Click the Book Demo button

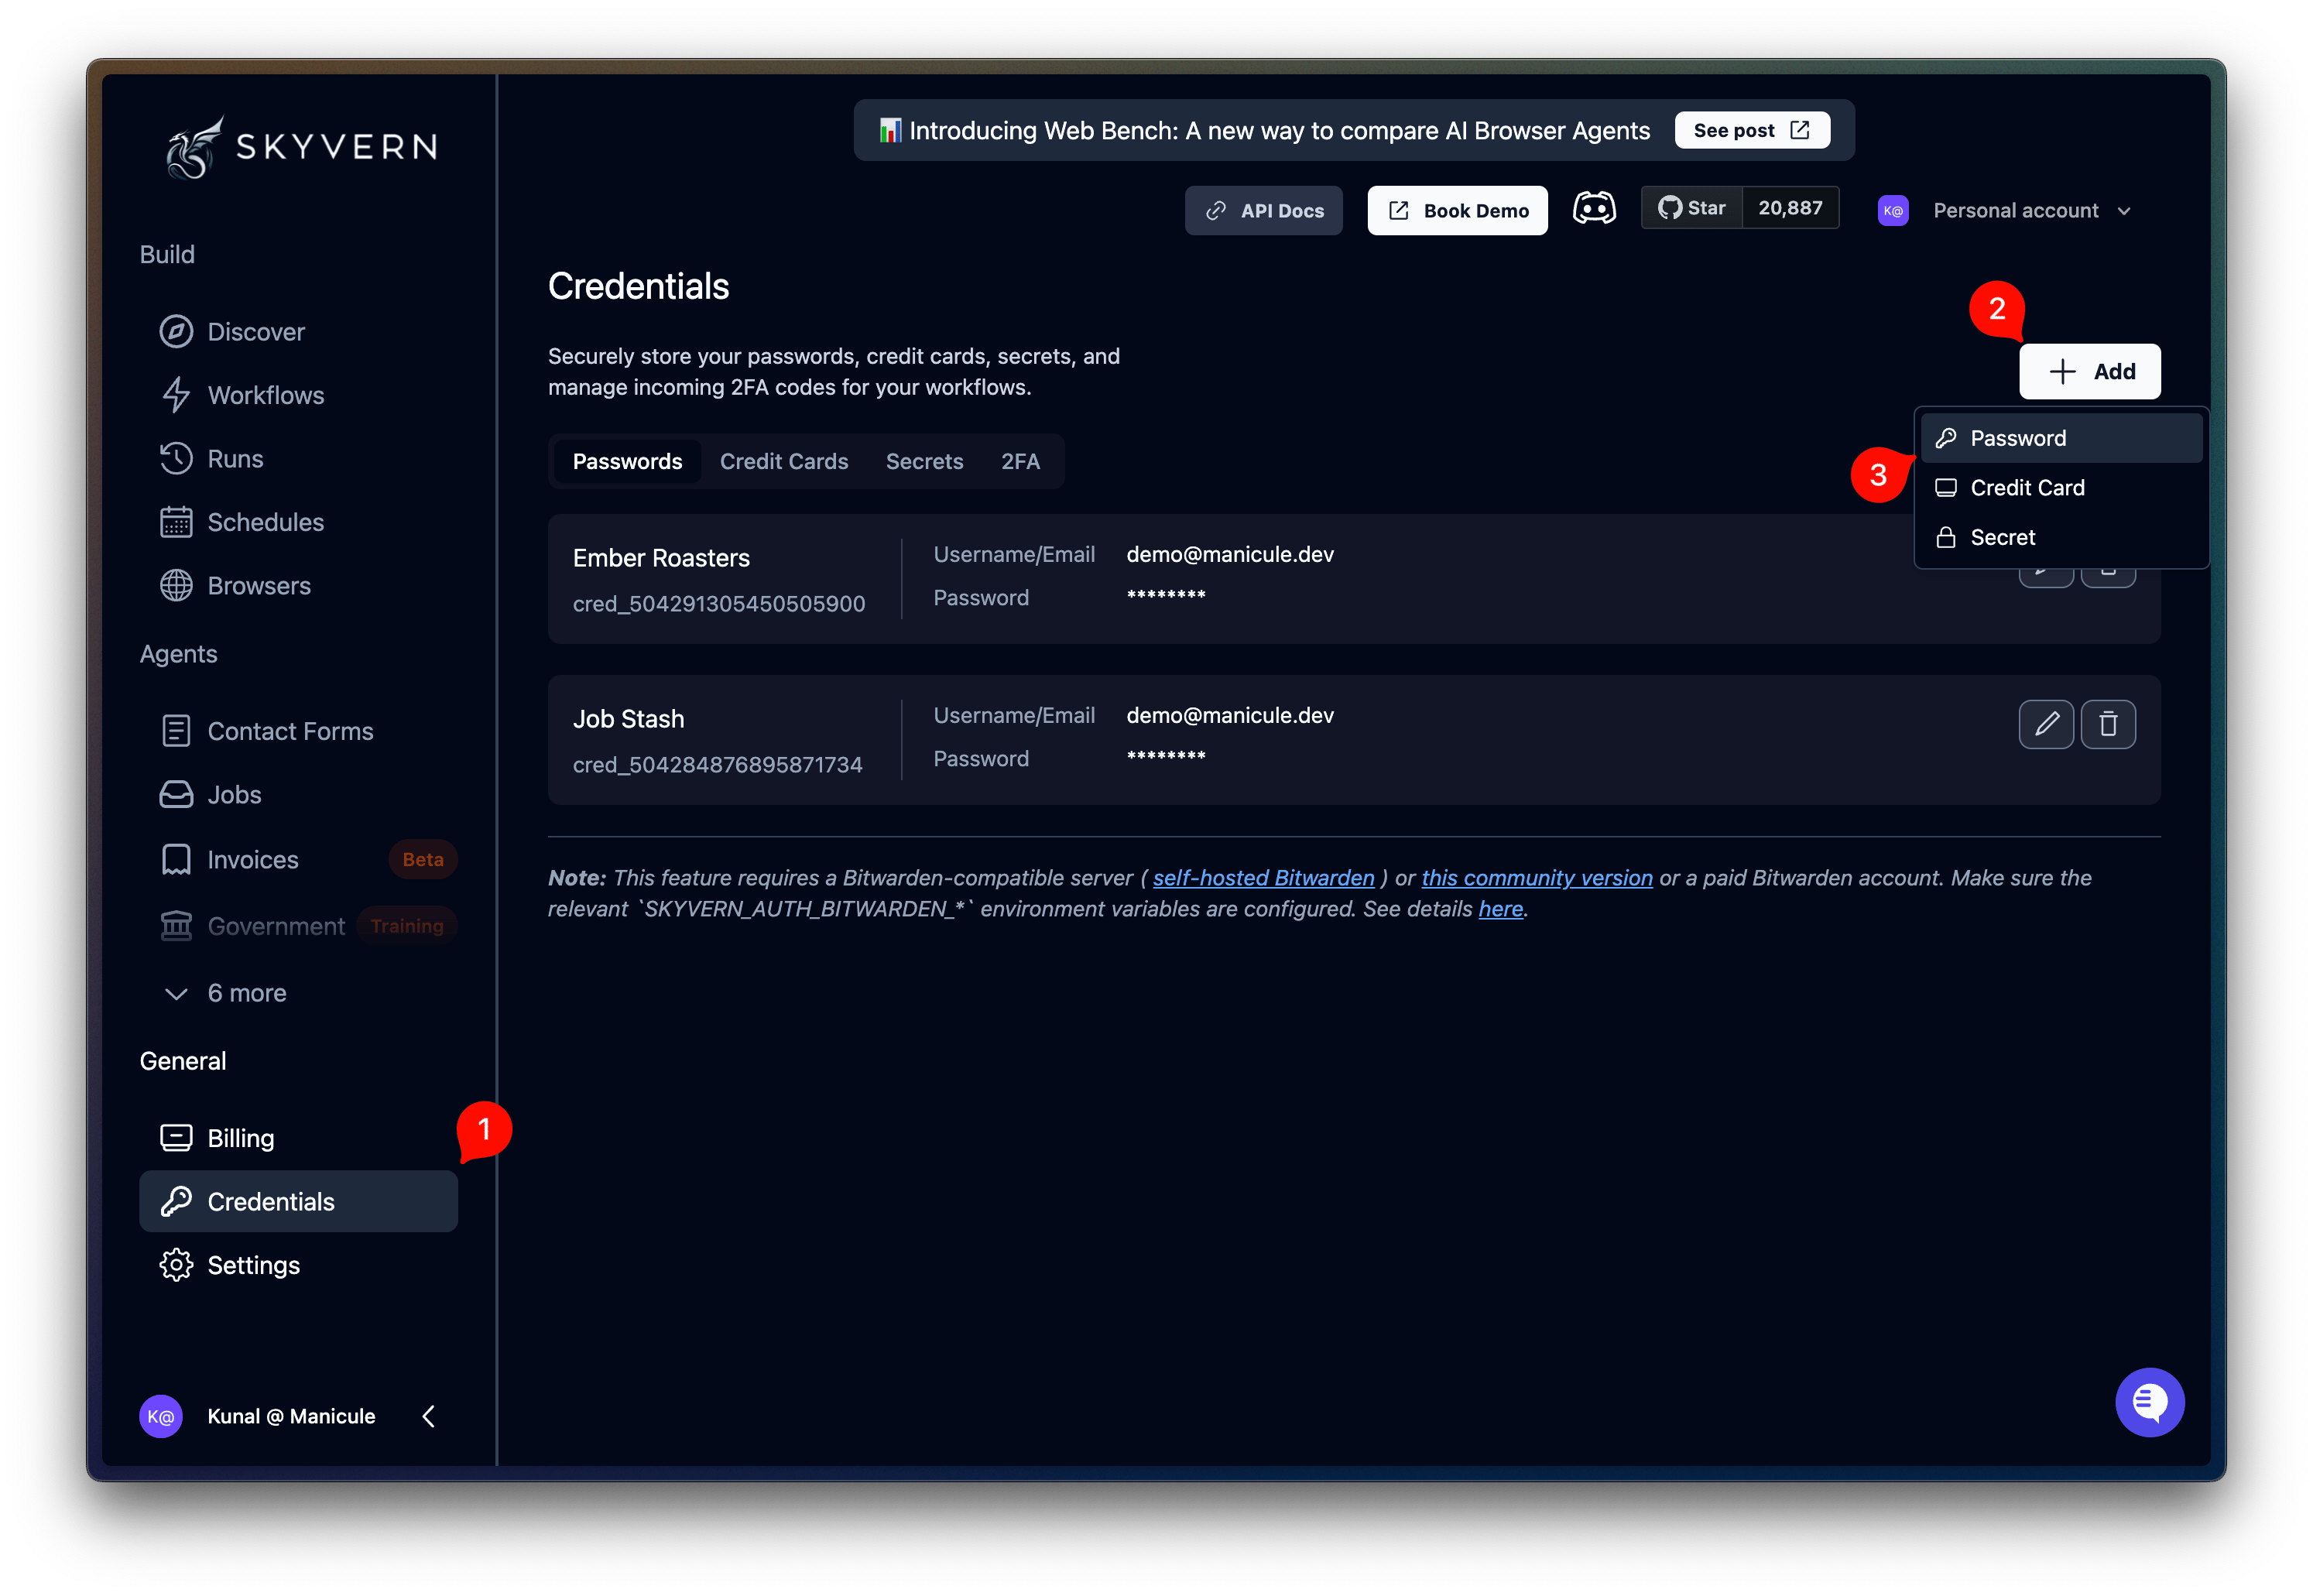click(1457, 210)
